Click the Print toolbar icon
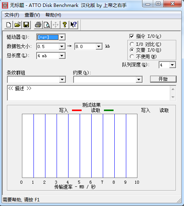Screen dimensions: 184x206 [x=38, y=25]
